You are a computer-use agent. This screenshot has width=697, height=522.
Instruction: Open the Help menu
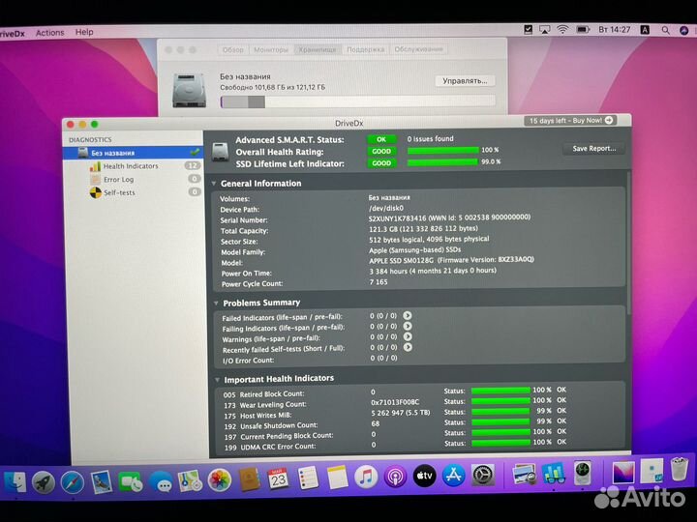pyautogui.click(x=84, y=32)
